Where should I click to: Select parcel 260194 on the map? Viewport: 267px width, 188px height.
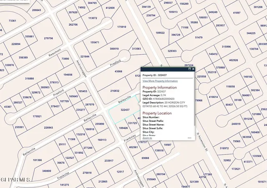(161, 174)
